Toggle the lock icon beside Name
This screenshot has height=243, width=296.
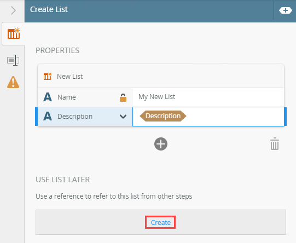(x=123, y=97)
